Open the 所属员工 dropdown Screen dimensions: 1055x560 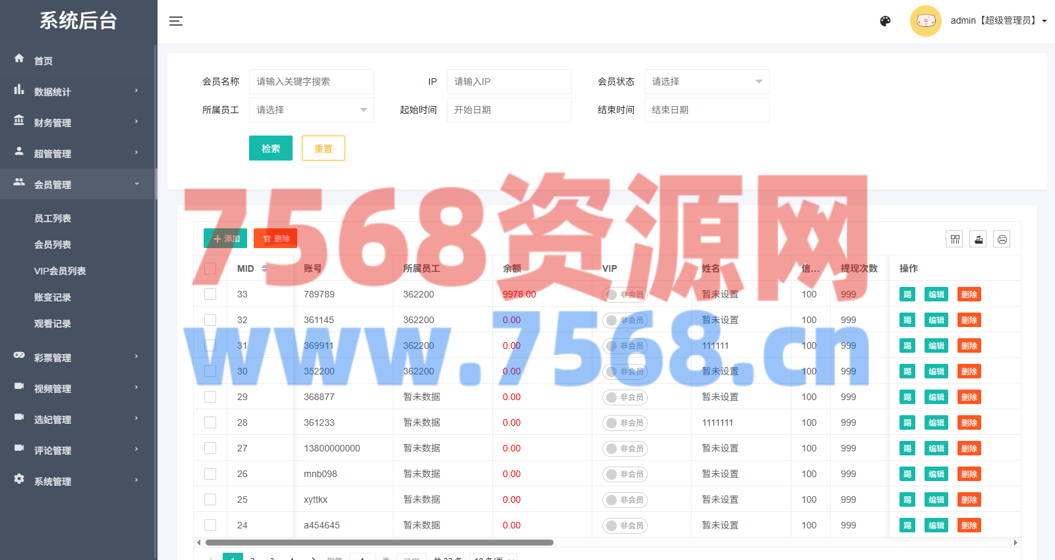[311, 110]
